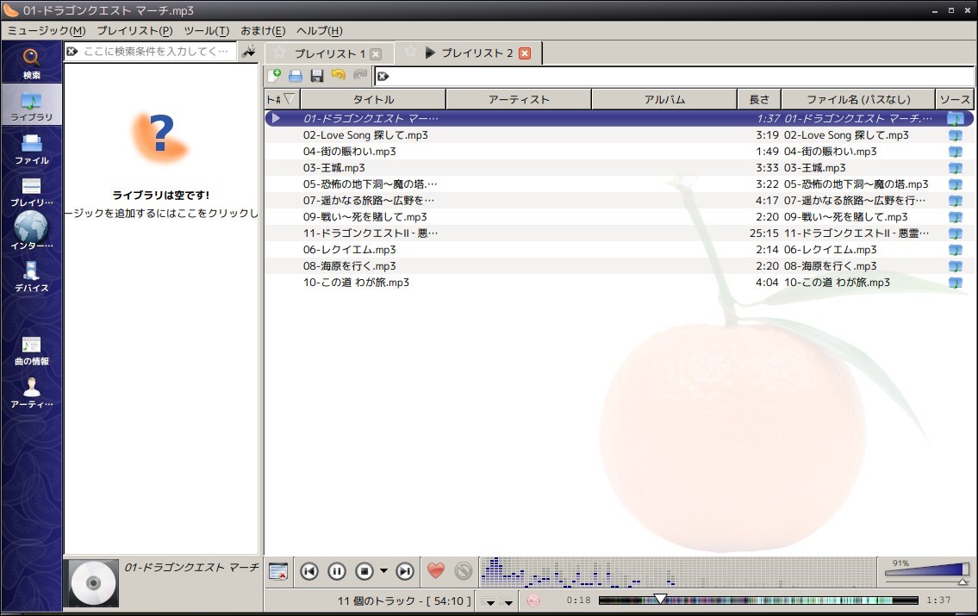Viewport: 978px width, 616px height.
Task: Save playlist with the floppy disk icon
Action: [317, 76]
